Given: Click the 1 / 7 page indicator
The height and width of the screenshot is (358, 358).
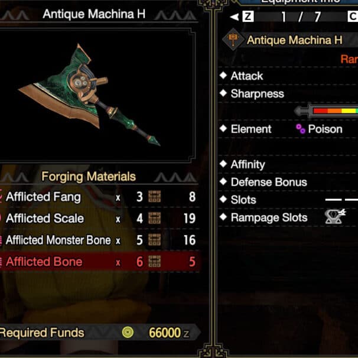Looking at the screenshot, I should (300, 17).
